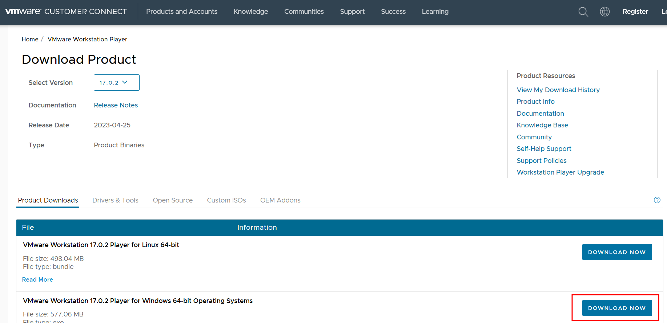Switch to the OEM Addons tab
The width and height of the screenshot is (667, 323).
tap(280, 200)
